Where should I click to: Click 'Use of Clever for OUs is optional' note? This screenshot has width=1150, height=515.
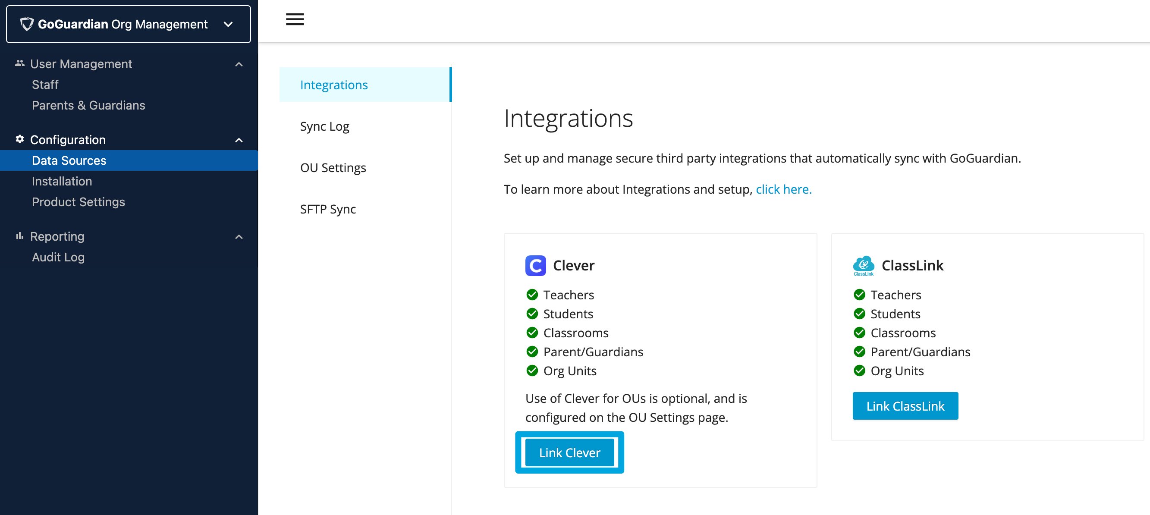pyautogui.click(x=636, y=408)
